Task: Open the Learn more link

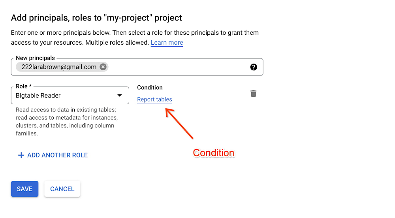Action: [x=167, y=43]
